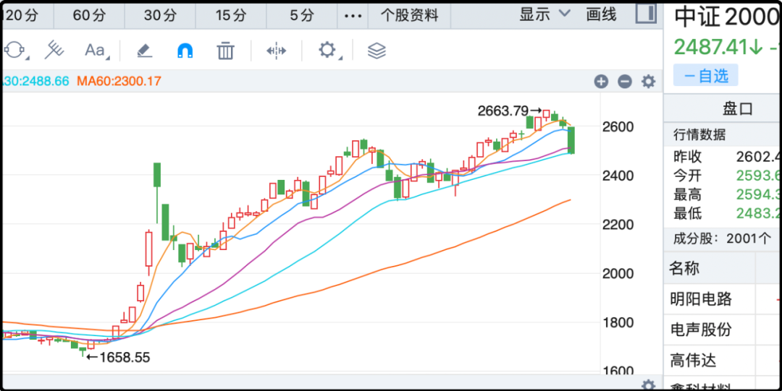Select the 盘口 panel tab
Viewport: 782px width, 391px height.
click(x=737, y=109)
